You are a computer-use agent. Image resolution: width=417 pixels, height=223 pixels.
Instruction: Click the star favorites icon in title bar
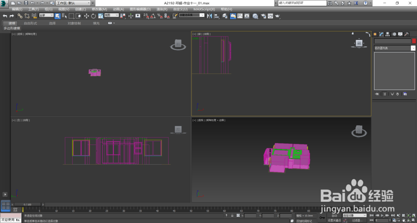click(x=349, y=3)
